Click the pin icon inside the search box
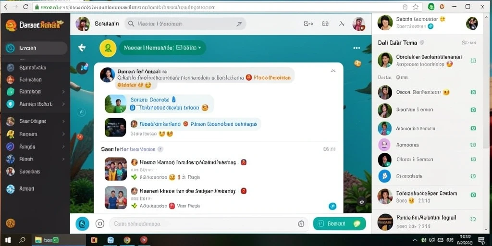Image resolution: width=492 pixels, height=246 pixels. [239, 24]
